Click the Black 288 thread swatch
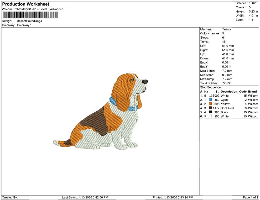The width and height of the screenshot is (260, 200). click(210, 112)
